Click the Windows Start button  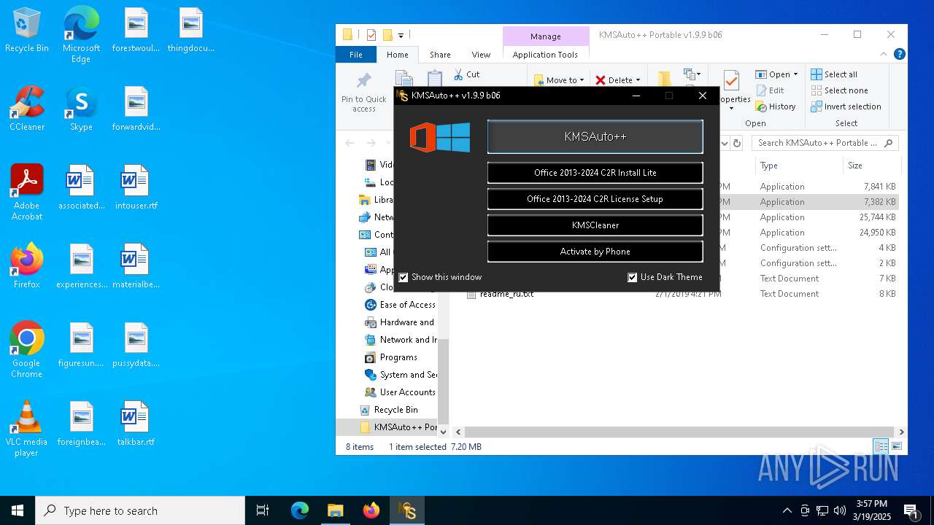pos(18,510)
